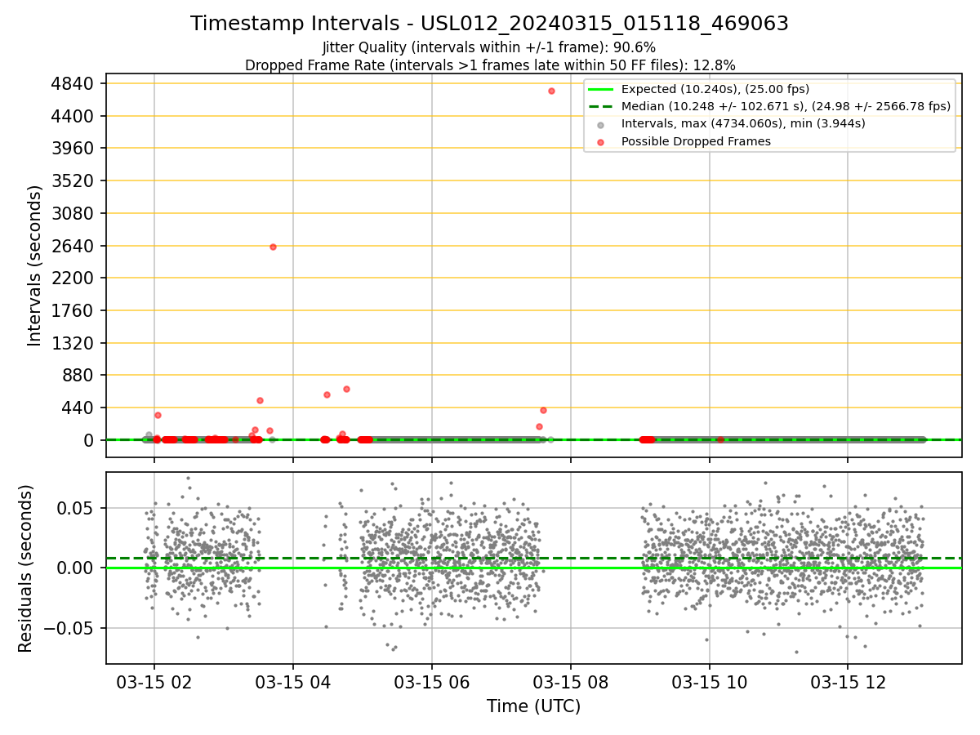Image resolution: width=980 pixels, height=735 pixels.
Task: Click the dashed green line sample in legend
Action: pos(600,107)
